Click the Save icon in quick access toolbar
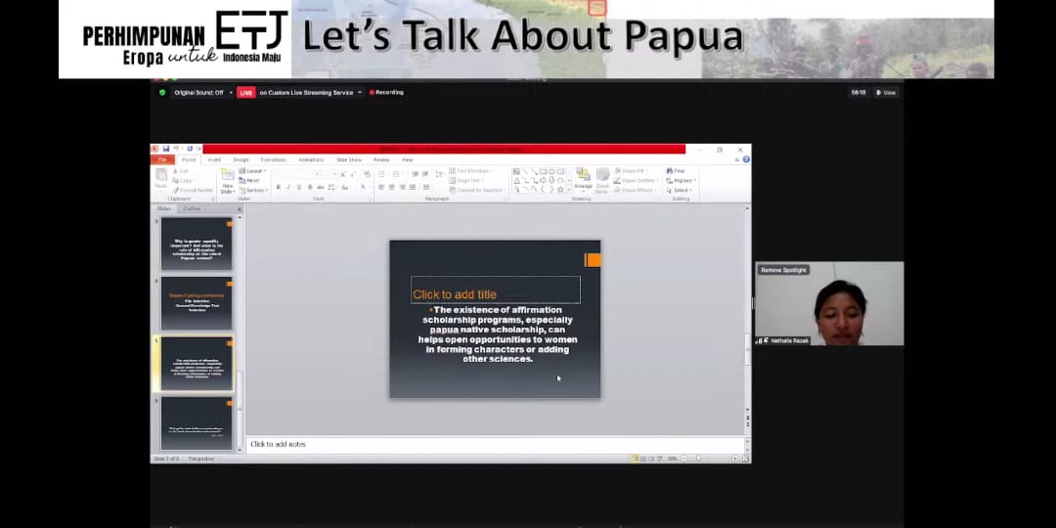 coord(165,149)
